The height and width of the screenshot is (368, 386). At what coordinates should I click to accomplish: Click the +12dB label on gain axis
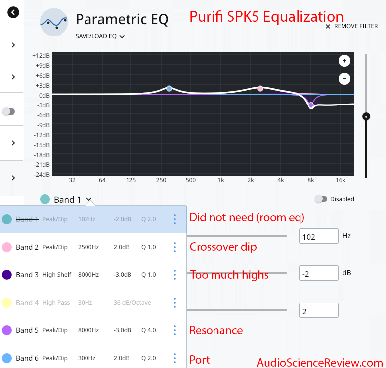click(x=41, y=56)
